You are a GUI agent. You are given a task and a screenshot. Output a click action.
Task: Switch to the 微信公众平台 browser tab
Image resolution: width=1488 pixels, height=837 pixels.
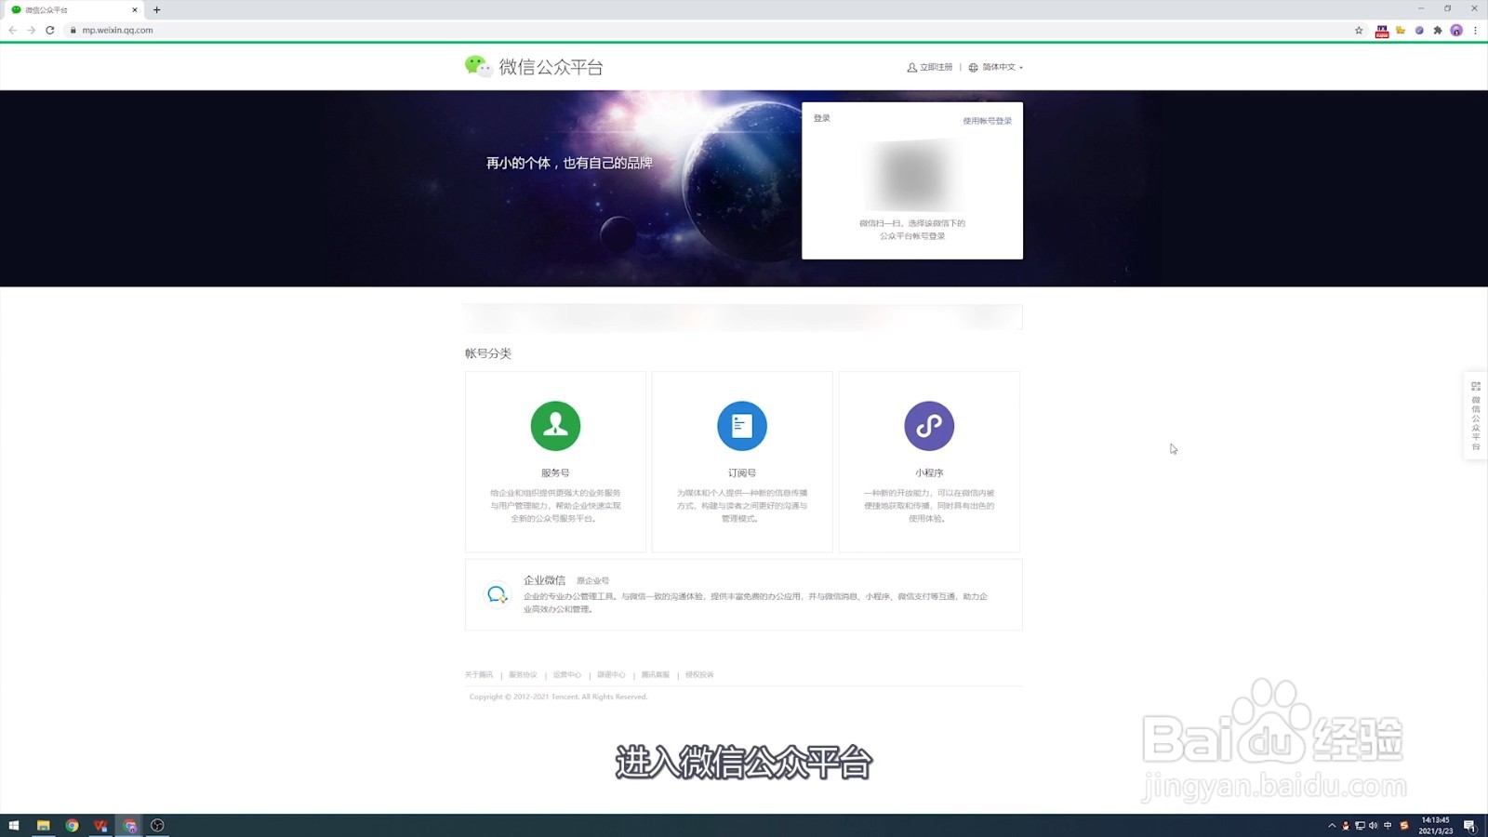74,10
